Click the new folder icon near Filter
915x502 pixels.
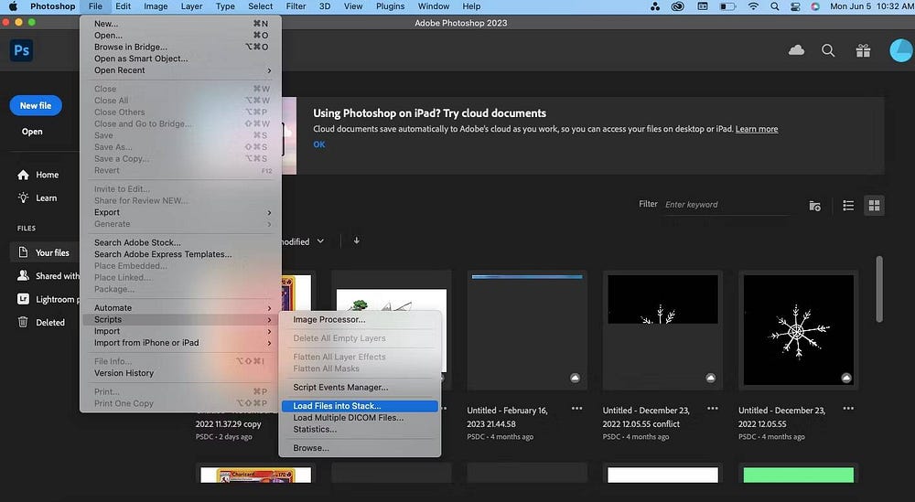pos(814,206)
